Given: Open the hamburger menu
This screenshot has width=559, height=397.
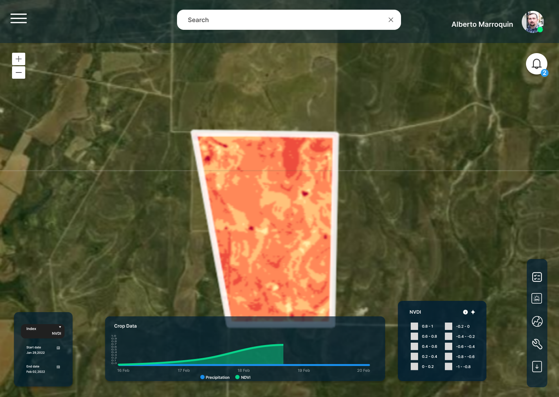Looking at the screenshot, I should (x=19, y=18).
